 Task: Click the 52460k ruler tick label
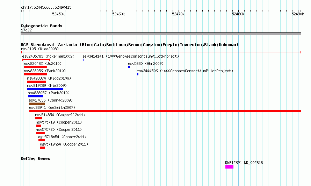(118, 14)
